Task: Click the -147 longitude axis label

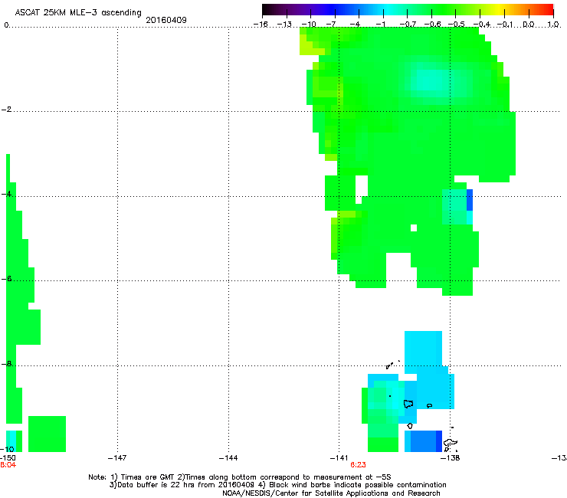Action: tap(117, 458)
